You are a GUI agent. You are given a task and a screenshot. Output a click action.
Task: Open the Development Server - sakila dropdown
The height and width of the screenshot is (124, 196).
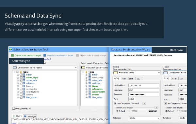pyautogui.click(x=45, y=68)
